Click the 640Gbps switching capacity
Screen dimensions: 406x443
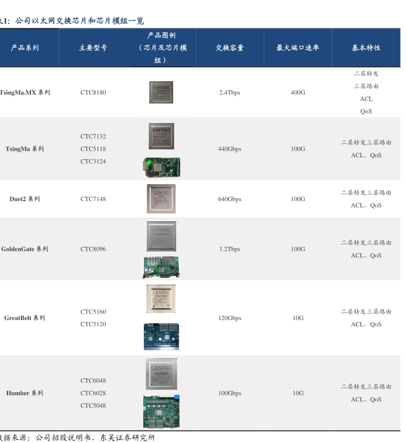230,199
